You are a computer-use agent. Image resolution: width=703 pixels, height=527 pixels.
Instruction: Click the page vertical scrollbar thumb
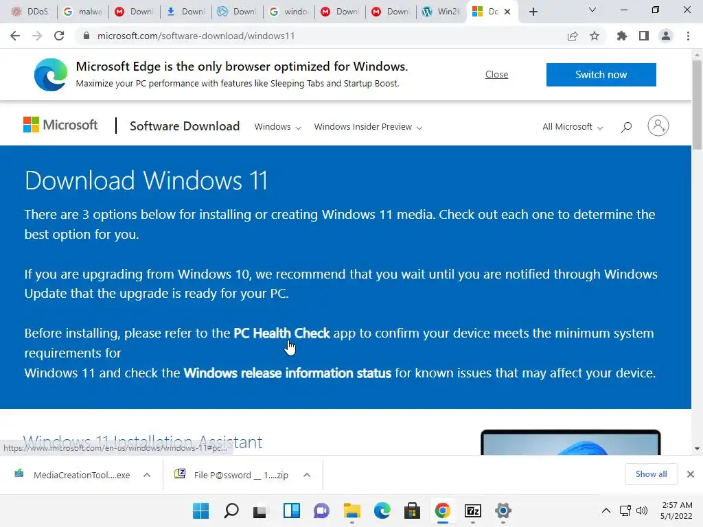click(x=697, y=105)
